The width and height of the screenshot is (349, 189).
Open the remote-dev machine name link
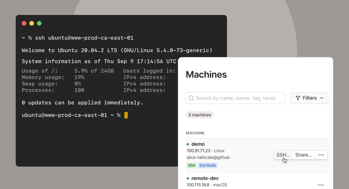click(x=205, y=178)
